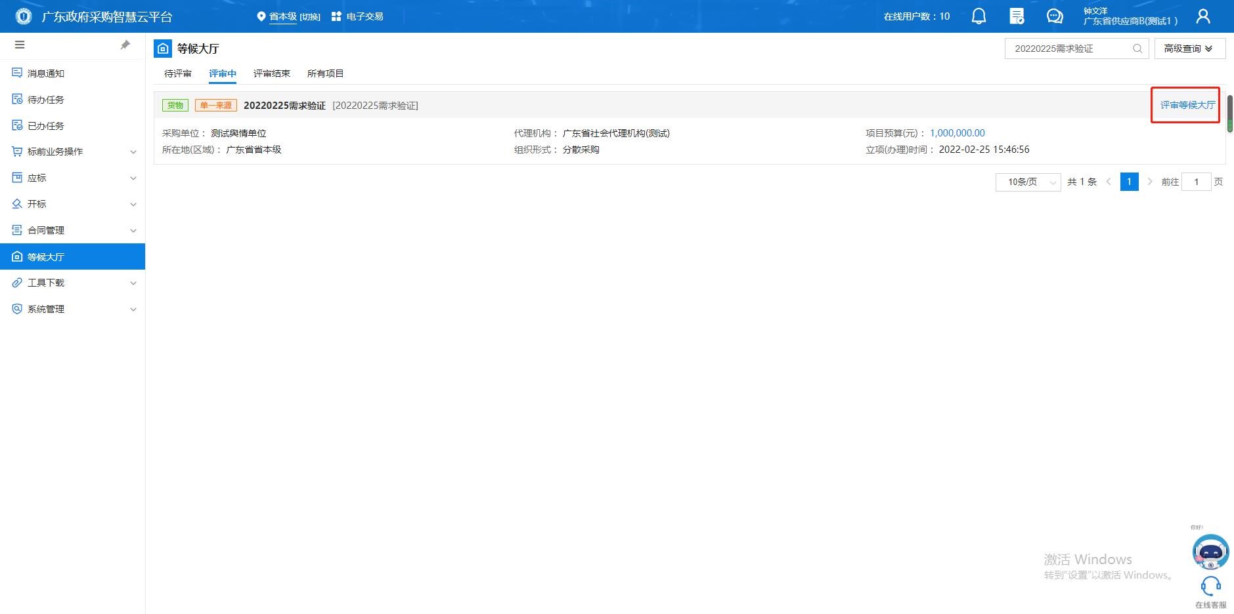
Task: Click the project title 20220225需求验证
Action: pos(284,105)
